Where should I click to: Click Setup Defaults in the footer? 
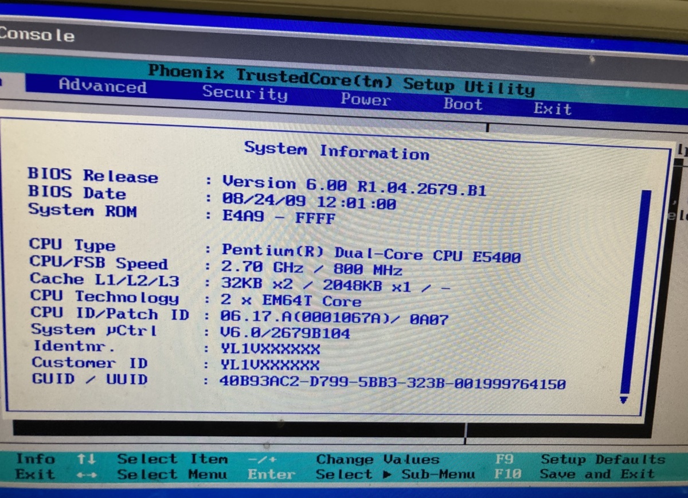(603, 460)
